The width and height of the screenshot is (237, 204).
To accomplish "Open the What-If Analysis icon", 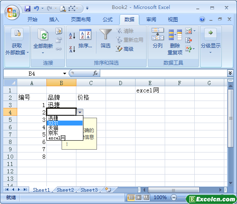I will tap(189, 49).
